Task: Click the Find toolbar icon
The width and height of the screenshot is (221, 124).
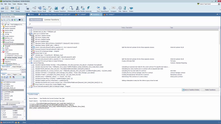Action: [98, 9]
